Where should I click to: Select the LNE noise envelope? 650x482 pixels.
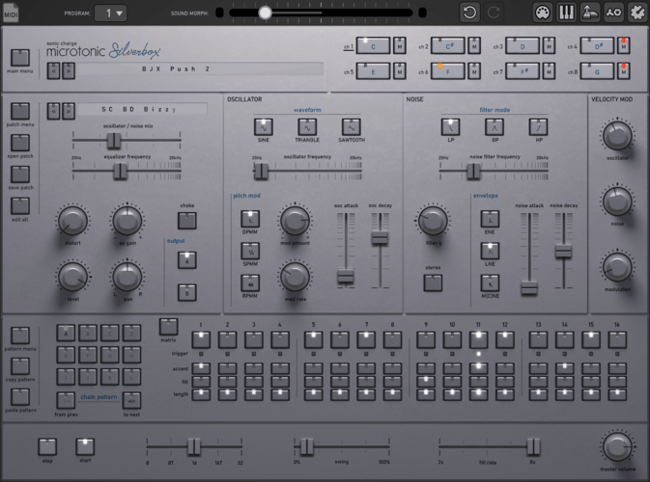click(490, 251)
